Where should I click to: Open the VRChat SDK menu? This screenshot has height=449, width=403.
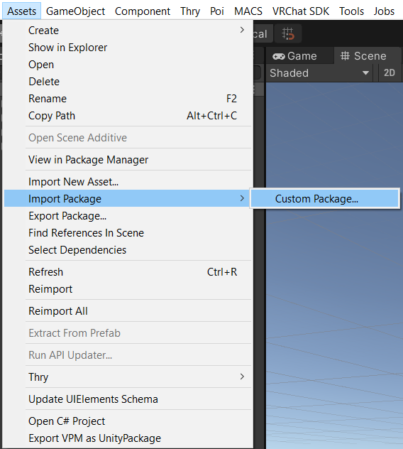click(301, 11)
